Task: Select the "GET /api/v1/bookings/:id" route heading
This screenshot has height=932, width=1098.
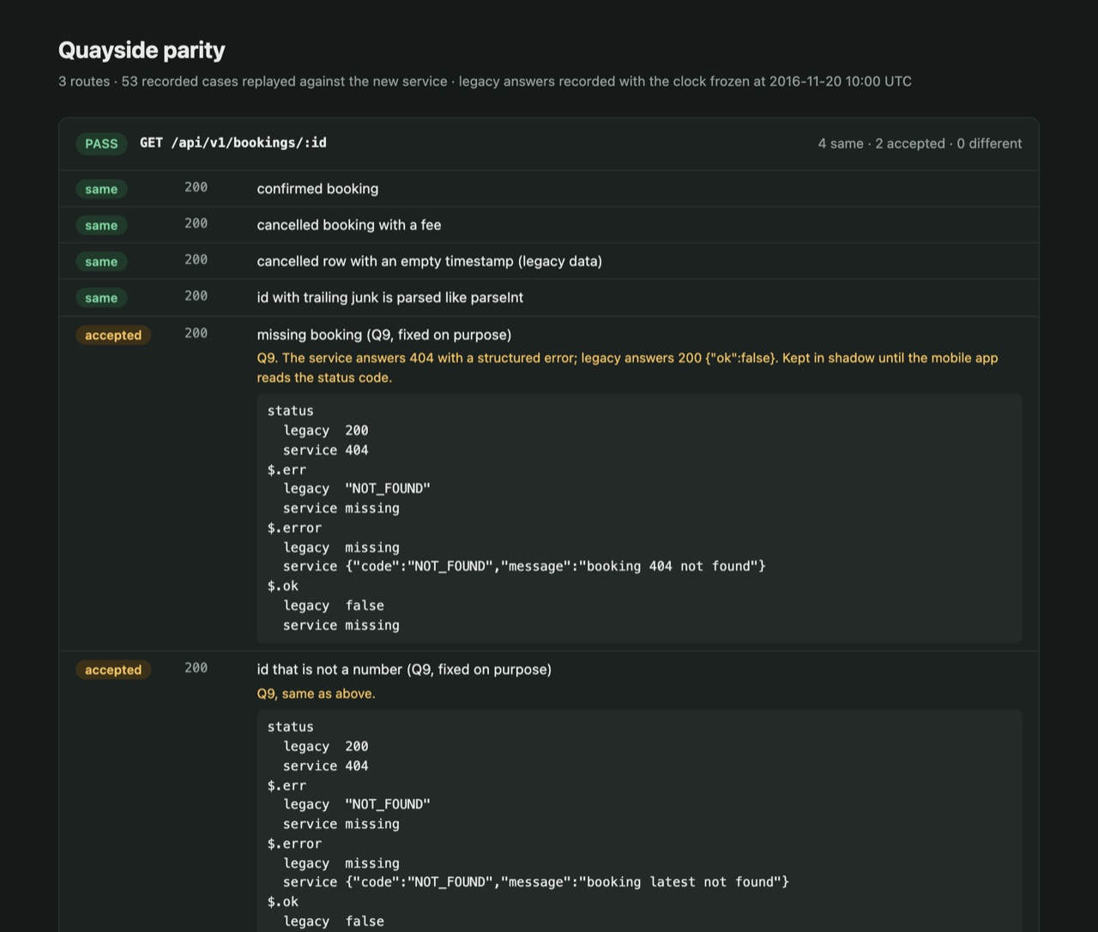Action: coord(233,143)
